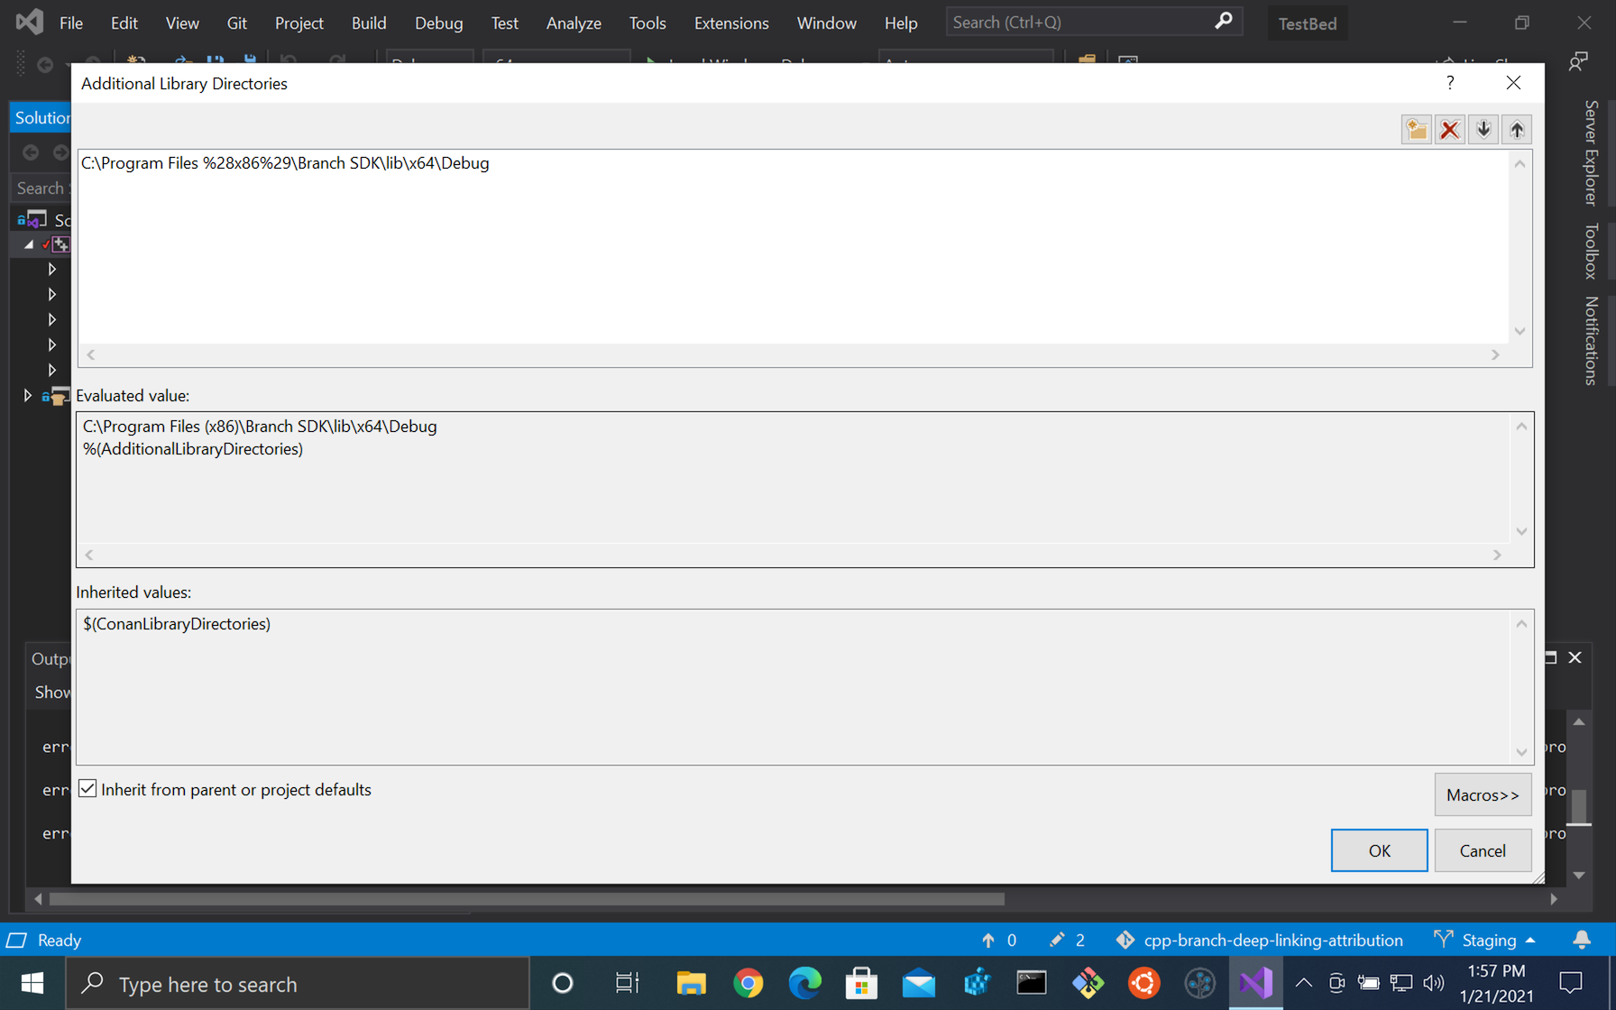Switch to the Server Explorer side tab
Viewport: 1616px width, 1010px height.
(1590, 153)
